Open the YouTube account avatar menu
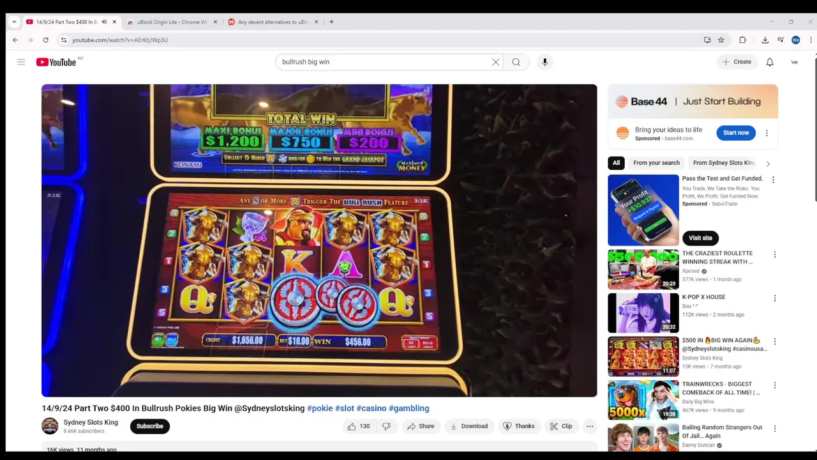Viewport: 817px width, 460px height. [x=795, y=62]
